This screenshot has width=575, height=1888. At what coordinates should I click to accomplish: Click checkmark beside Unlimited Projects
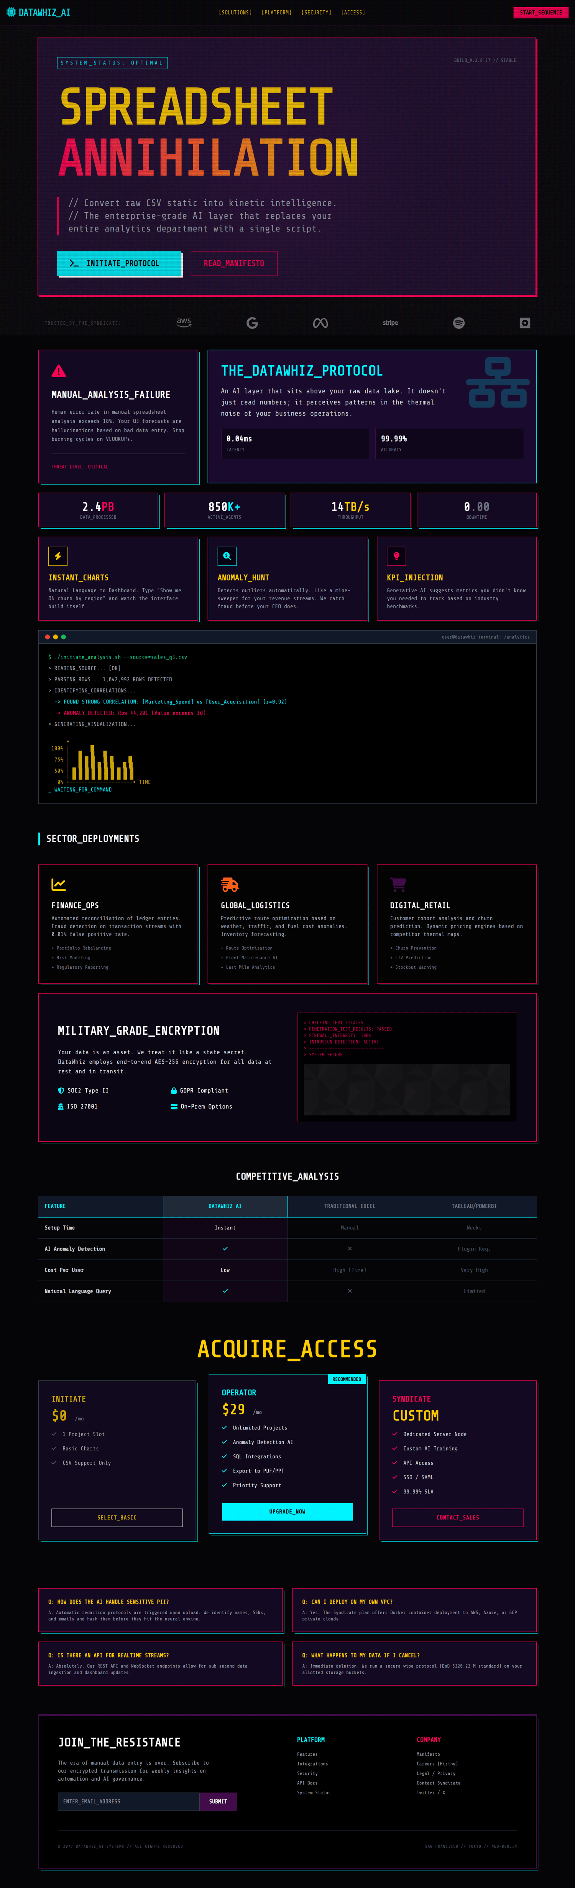225,1428
